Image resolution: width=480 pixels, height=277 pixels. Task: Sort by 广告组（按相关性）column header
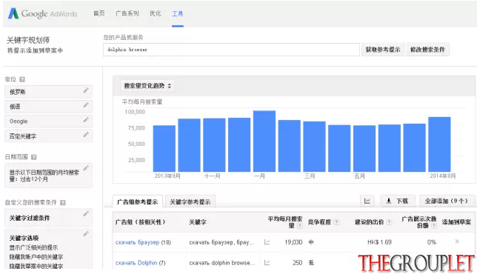click(141, 222)
